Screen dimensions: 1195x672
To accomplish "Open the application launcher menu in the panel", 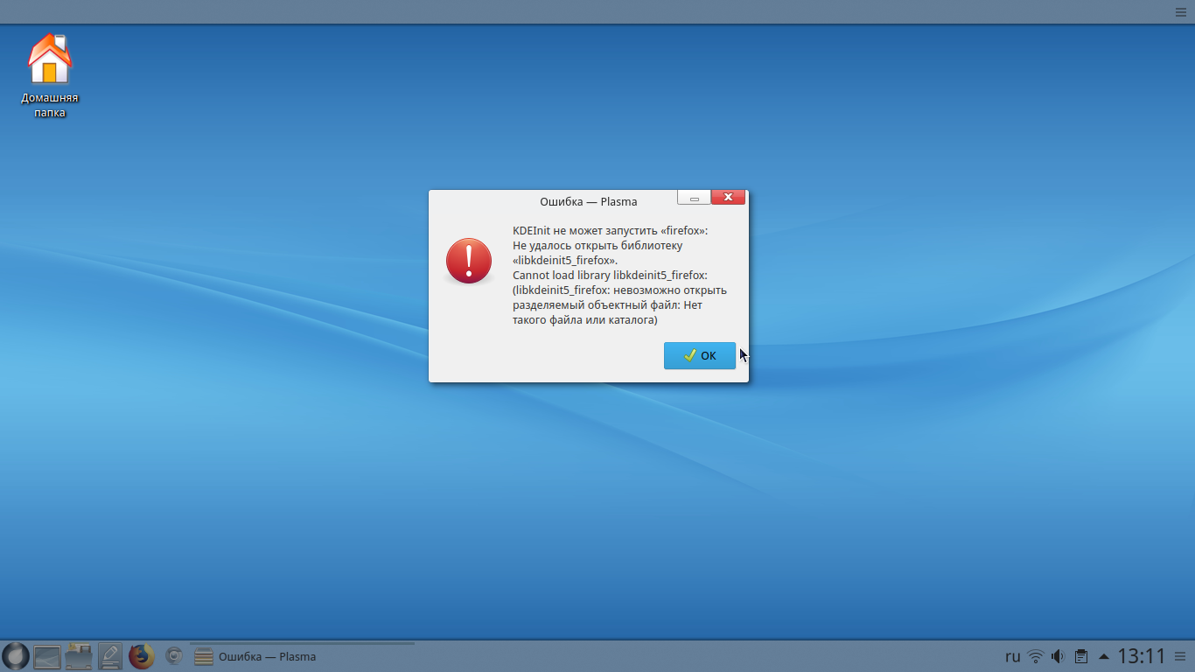I will click(16, 656).
